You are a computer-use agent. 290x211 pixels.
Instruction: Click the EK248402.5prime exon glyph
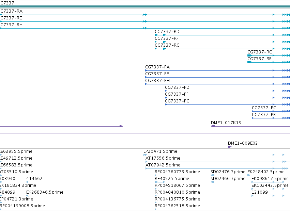(249, 175)
